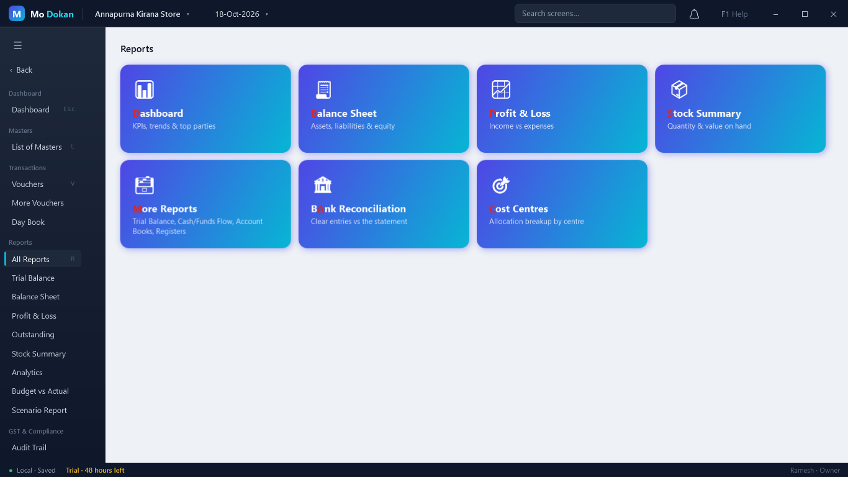
Task: Click the Local Saved status text
Action: tap(36, 471)
